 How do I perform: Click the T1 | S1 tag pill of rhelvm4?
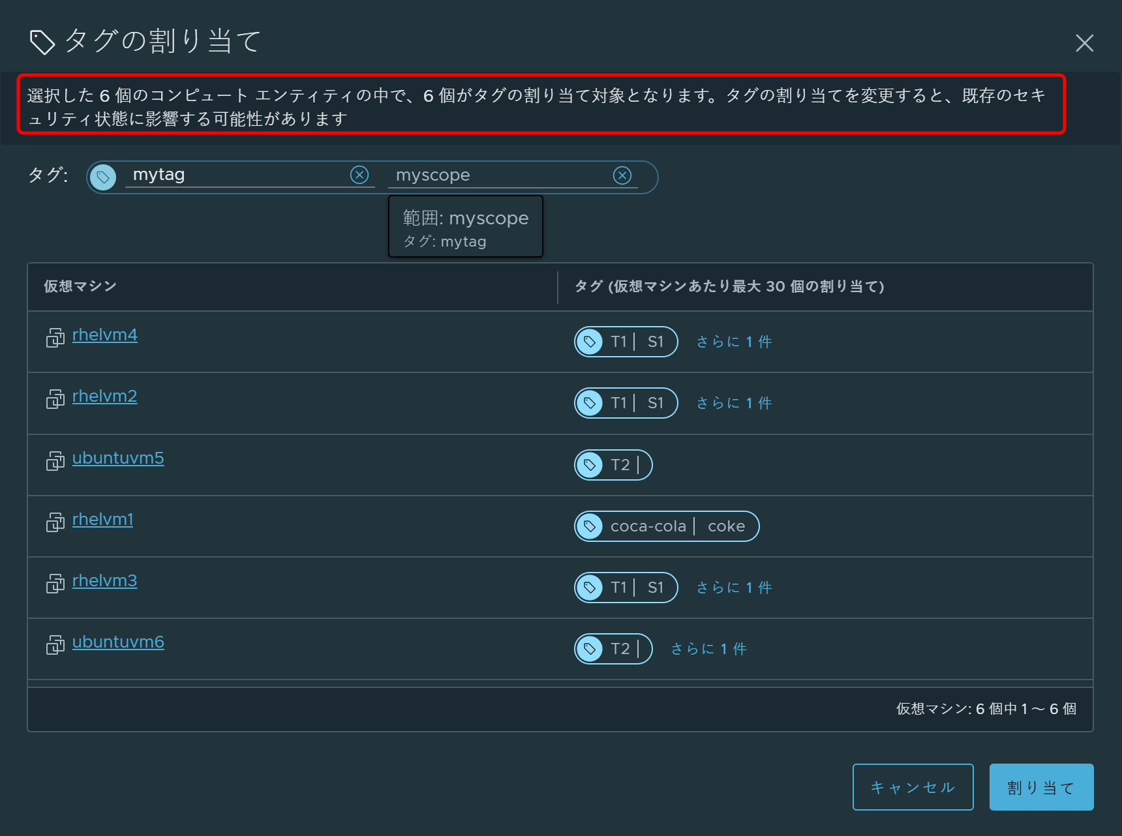coord(626,342)
